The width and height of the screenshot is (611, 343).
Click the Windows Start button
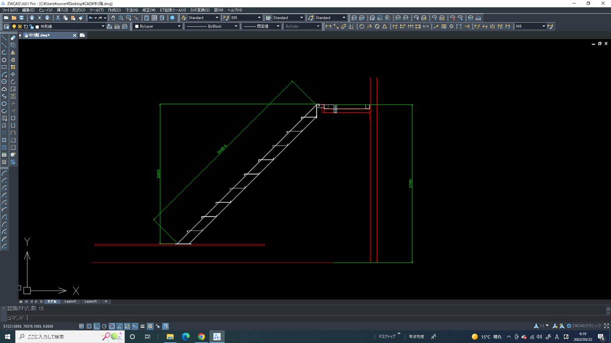[8, 336]
